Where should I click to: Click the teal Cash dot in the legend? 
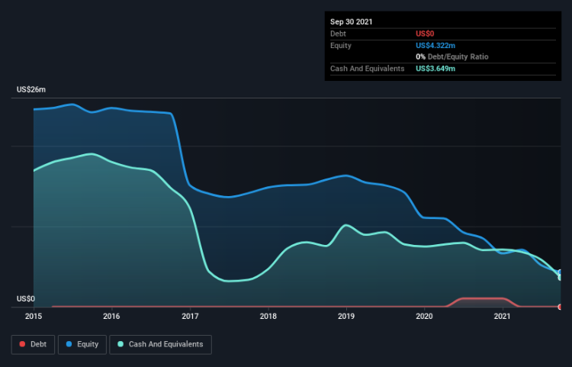coord(120,344)
